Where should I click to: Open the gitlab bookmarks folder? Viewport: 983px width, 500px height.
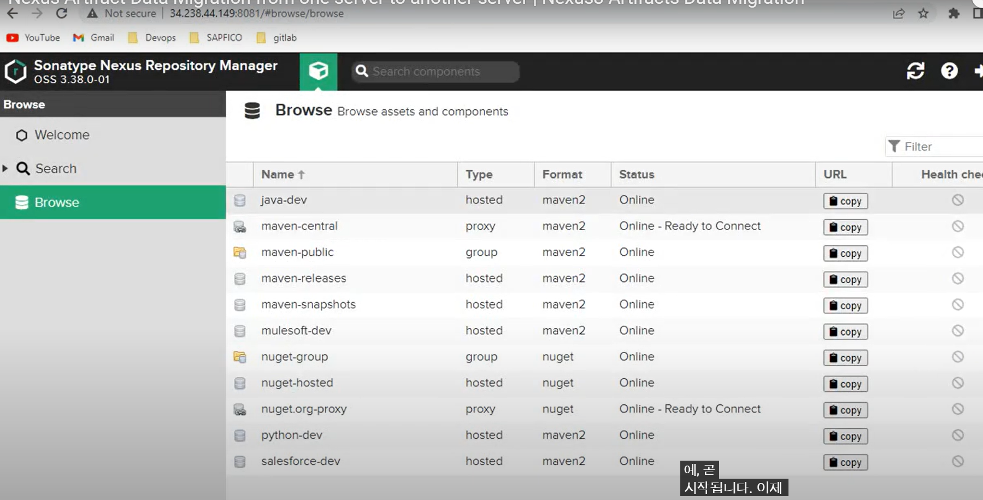click(x=276, y=38)
